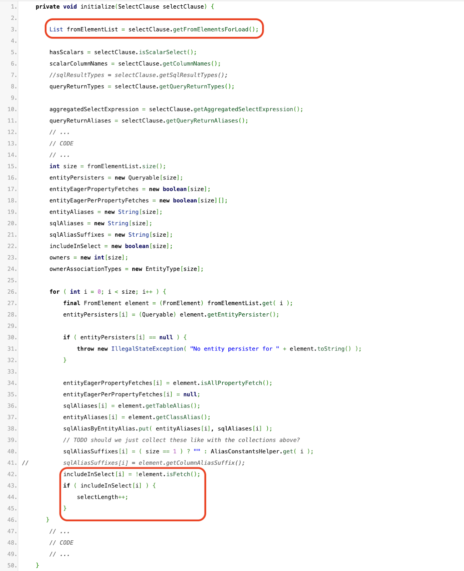Click 'getEntityPersister' on line 28
Viewport: 464px width, 571px height.
click(238, 315)
